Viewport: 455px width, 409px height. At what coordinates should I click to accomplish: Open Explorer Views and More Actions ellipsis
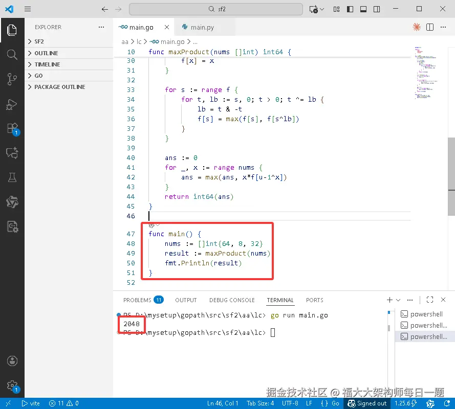click(x=101, y=27)
